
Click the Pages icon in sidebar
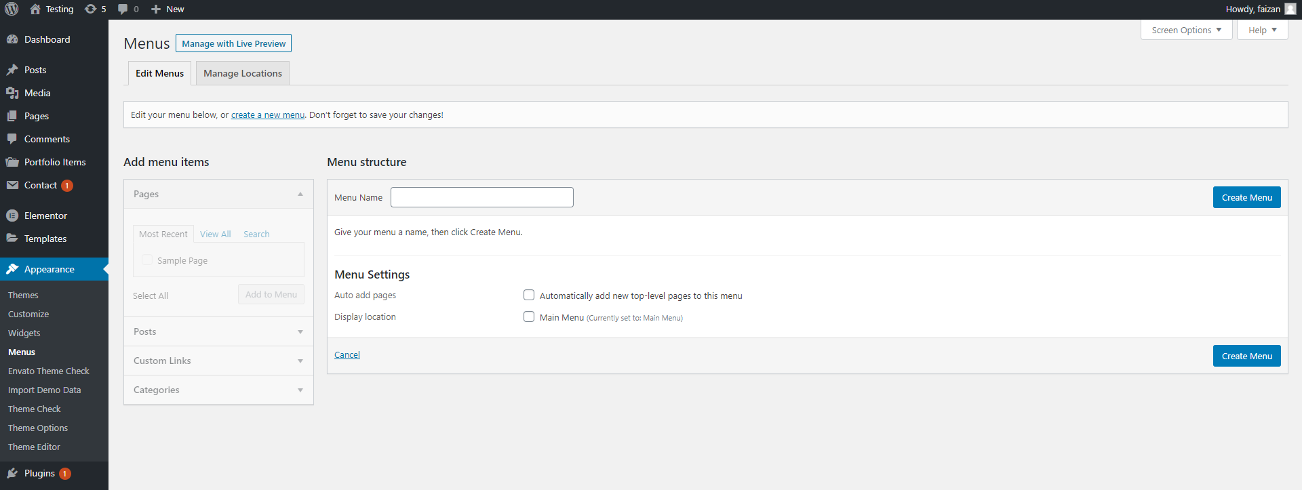pos(12,116)
